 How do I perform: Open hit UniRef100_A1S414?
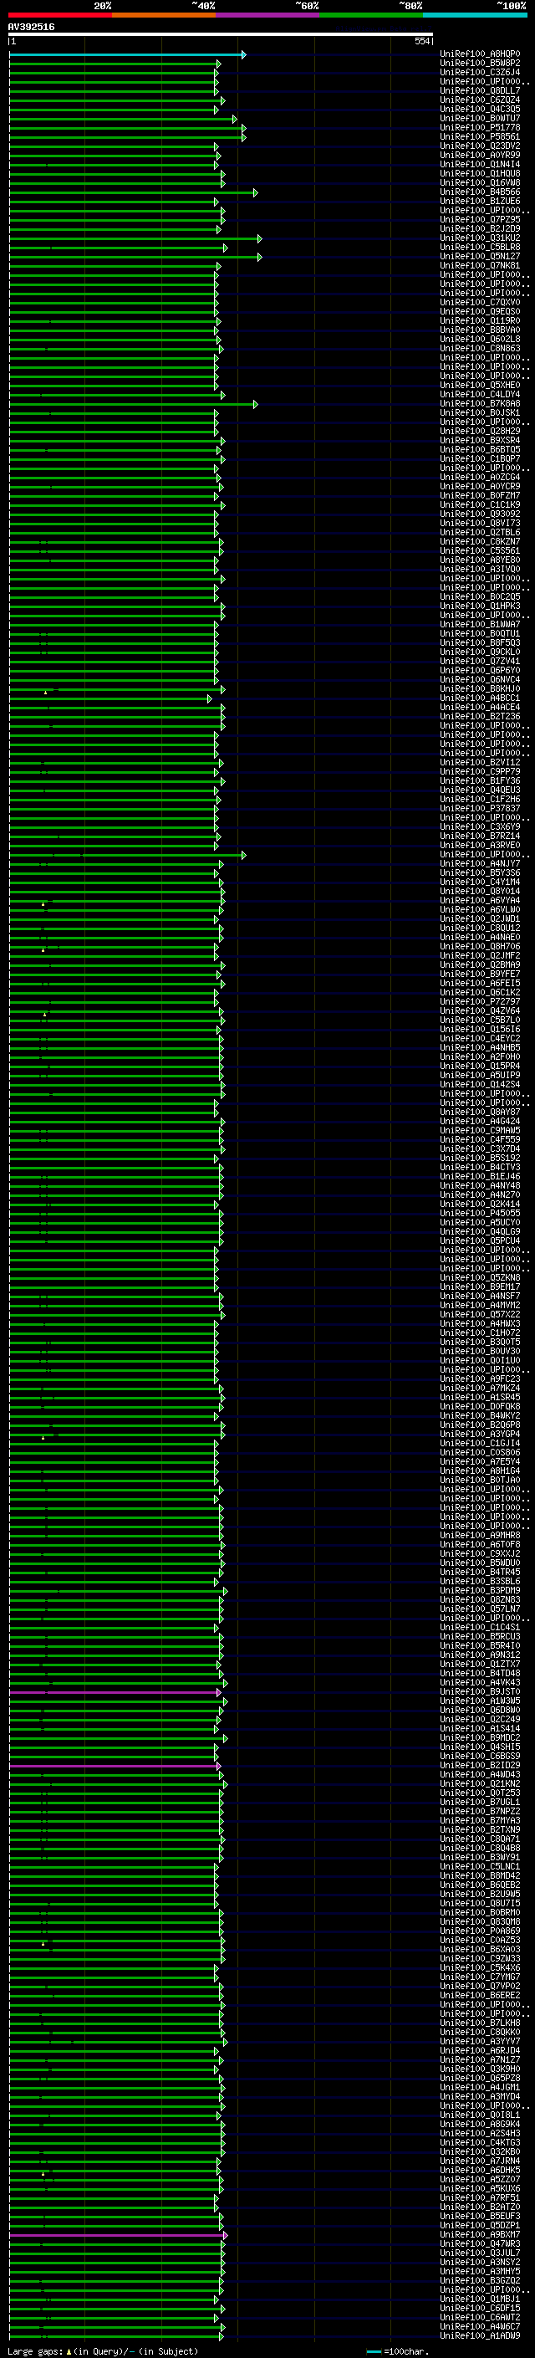coord(480,1728)
